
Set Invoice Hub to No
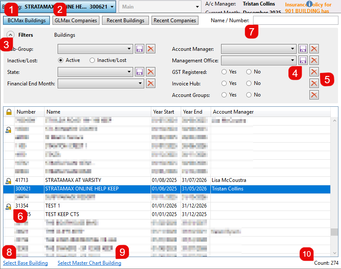click(x=249, y=83)
